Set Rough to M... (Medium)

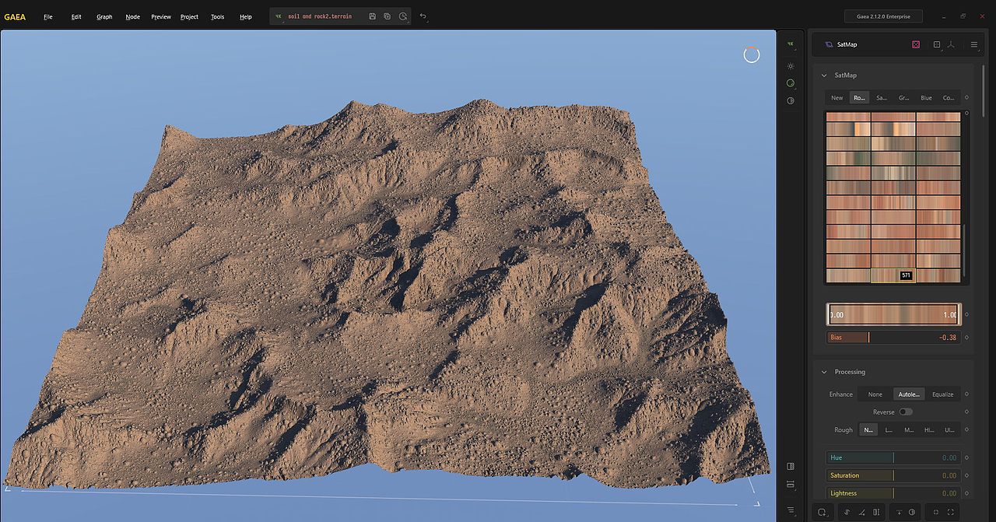(x=909, y=429)
